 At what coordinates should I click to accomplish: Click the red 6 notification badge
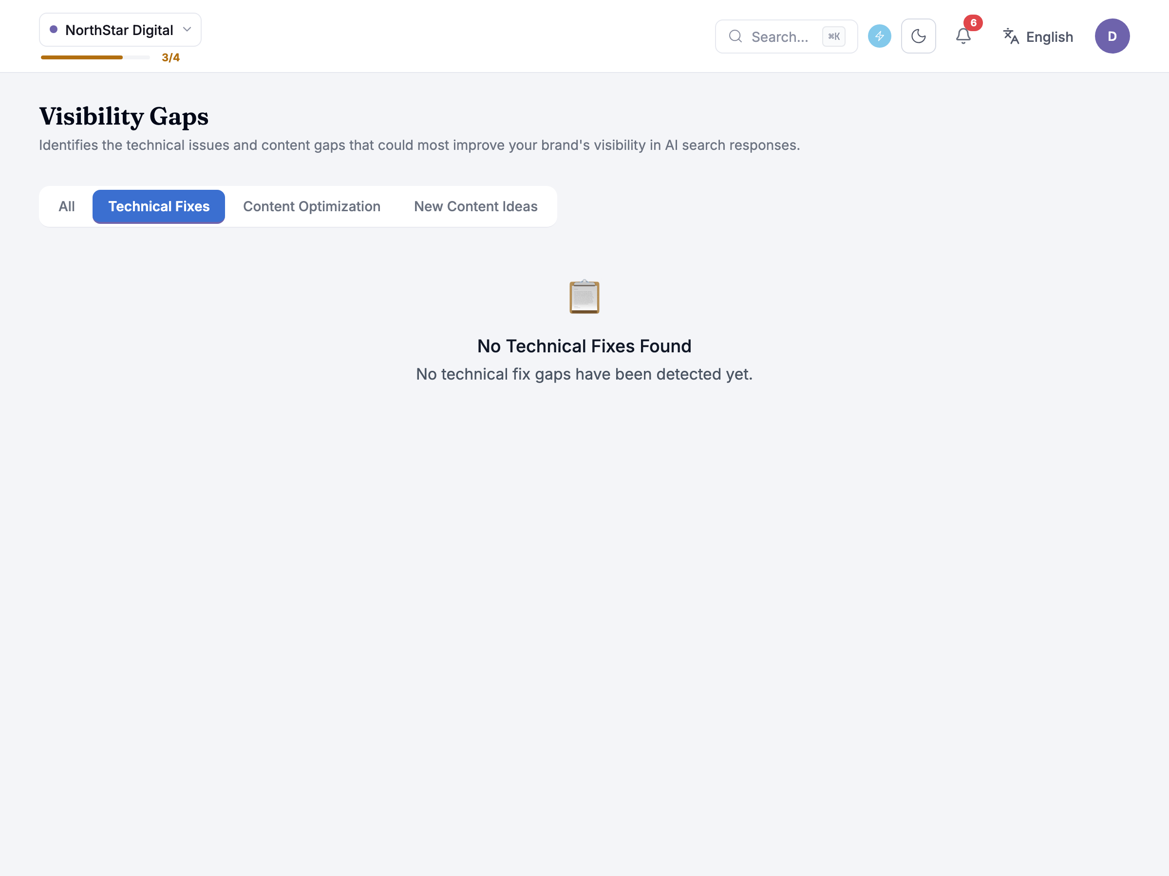tap(973, 23)
